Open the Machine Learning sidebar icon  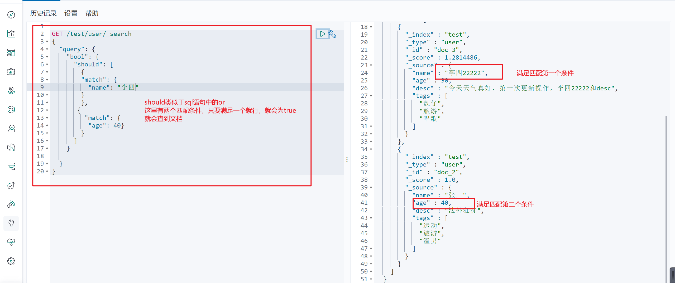[x=11, y=110]
